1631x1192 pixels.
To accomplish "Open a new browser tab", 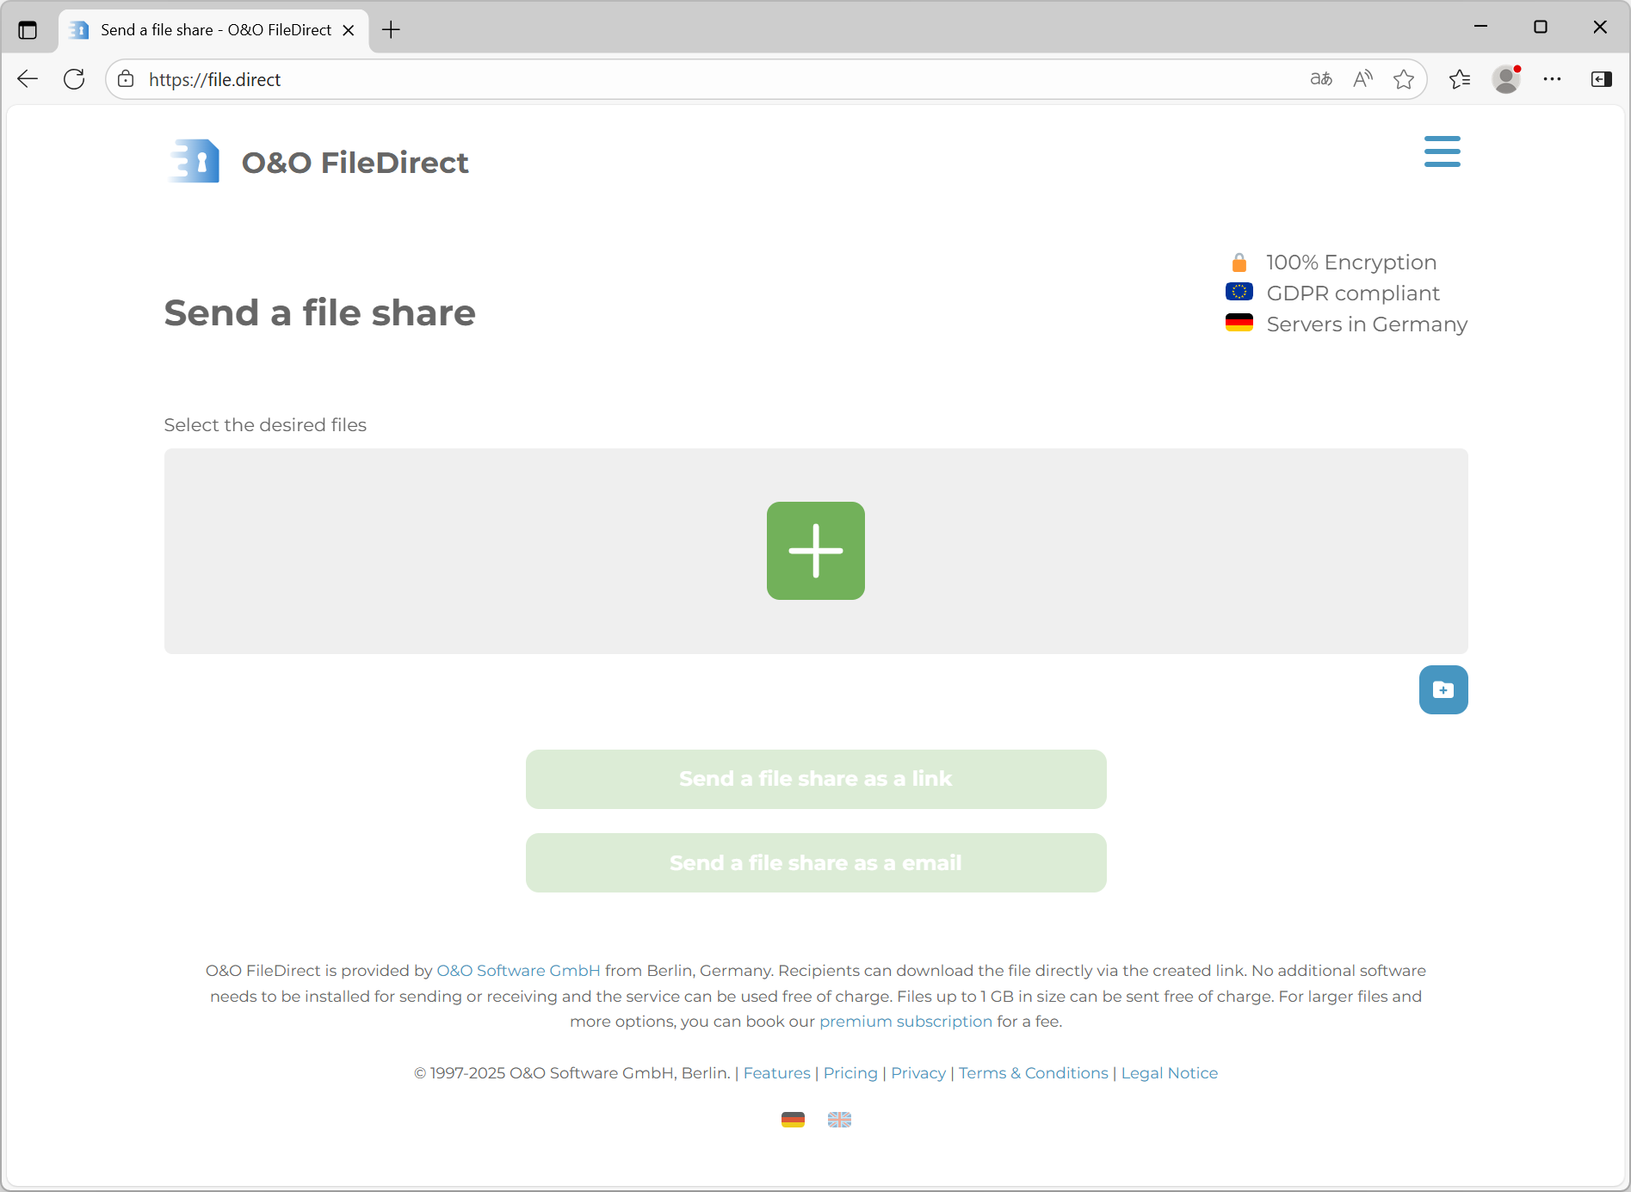I will click(391, 30).
